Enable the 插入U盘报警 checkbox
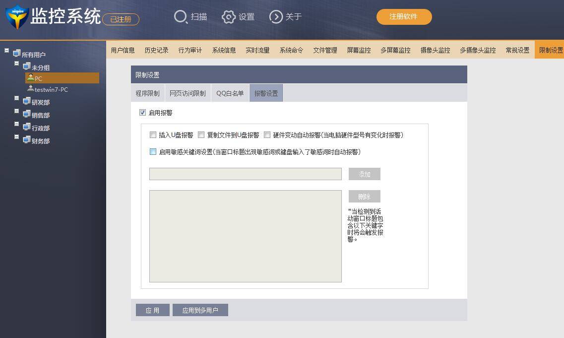Image resolution: width=564 pixels, height=338 pixels. (x=153, y=135)
